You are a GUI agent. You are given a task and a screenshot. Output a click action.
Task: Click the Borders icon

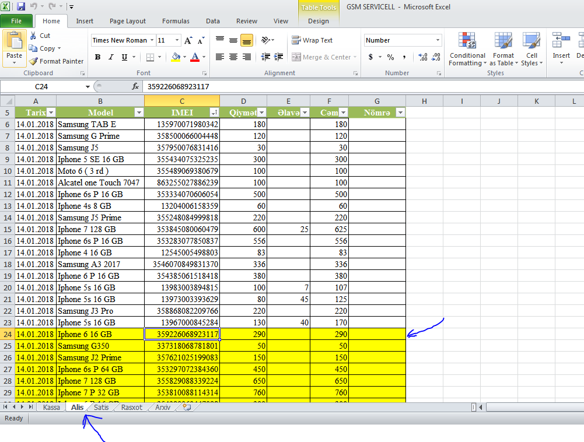[150, 57]
